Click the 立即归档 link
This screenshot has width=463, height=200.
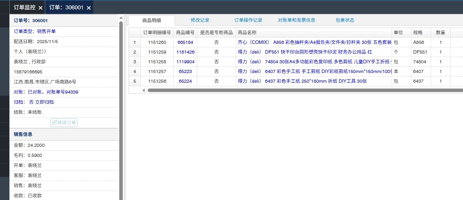[44, 102]
